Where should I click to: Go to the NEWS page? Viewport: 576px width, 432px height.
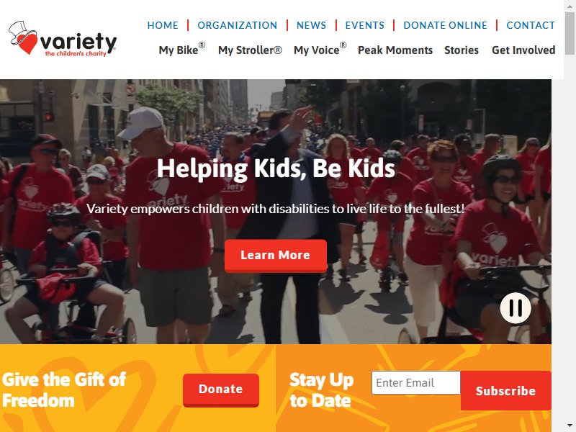point(311,25)
